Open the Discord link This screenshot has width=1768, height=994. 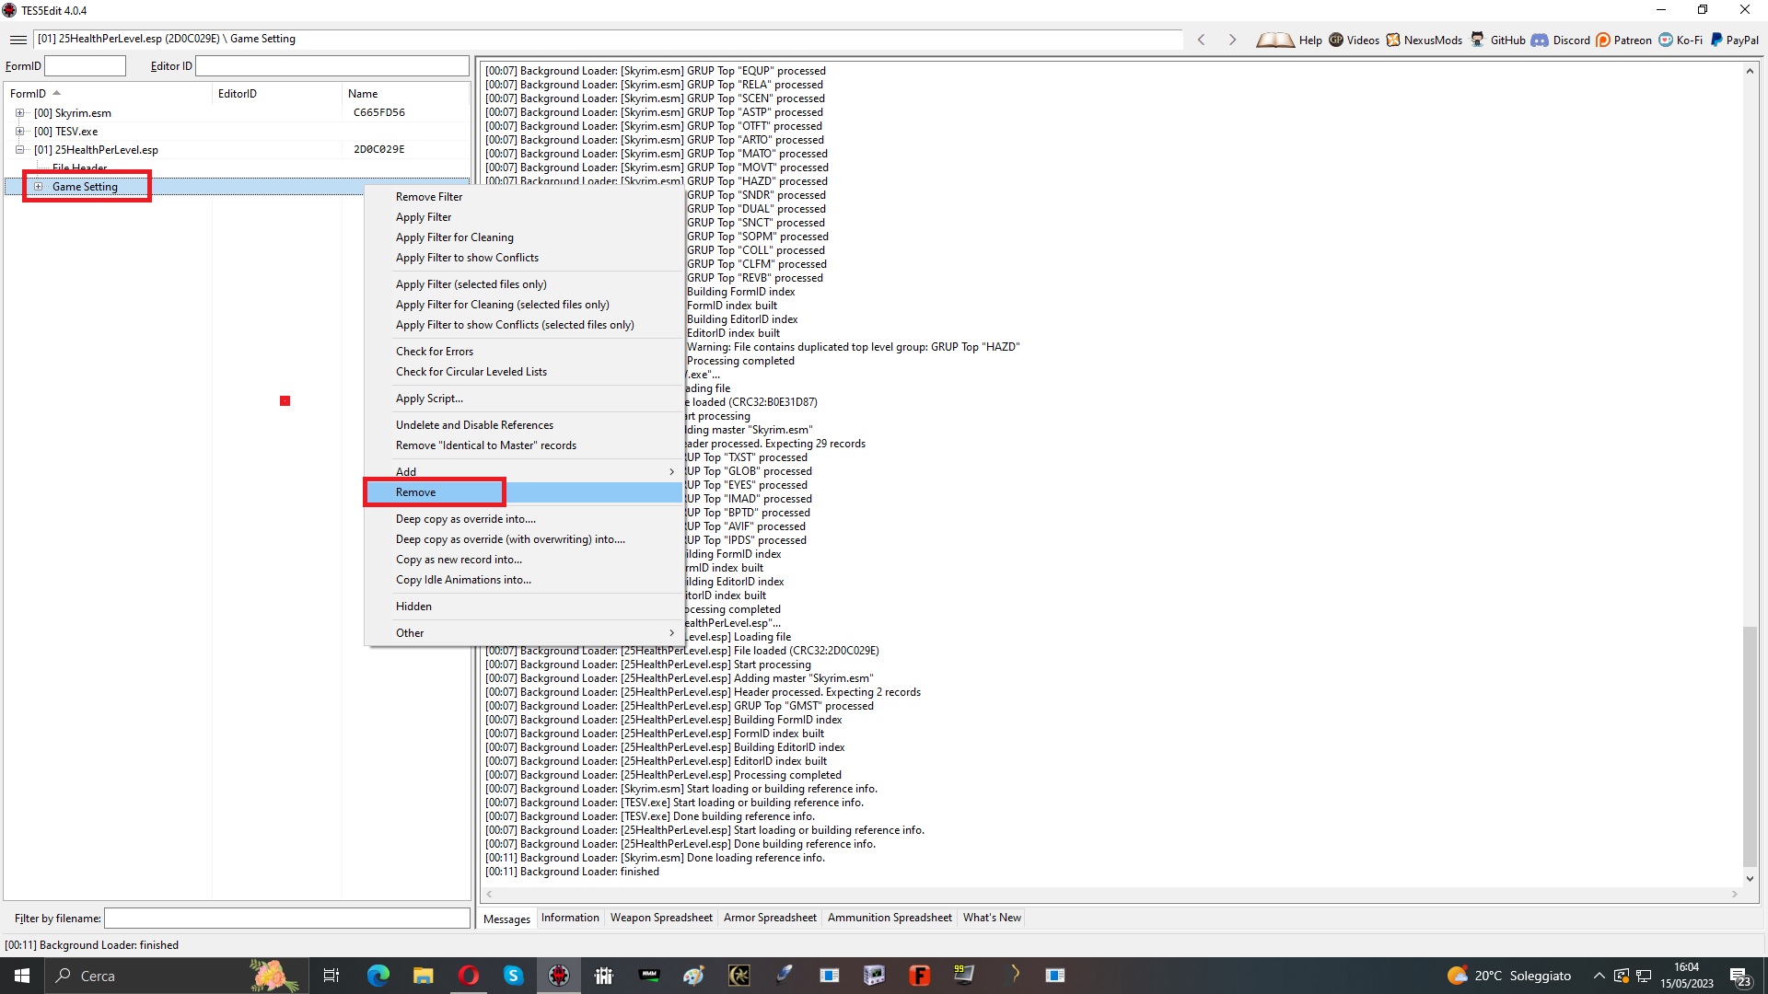1560,40
